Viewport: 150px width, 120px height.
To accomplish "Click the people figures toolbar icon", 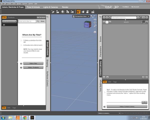I will tap(63, 12).
